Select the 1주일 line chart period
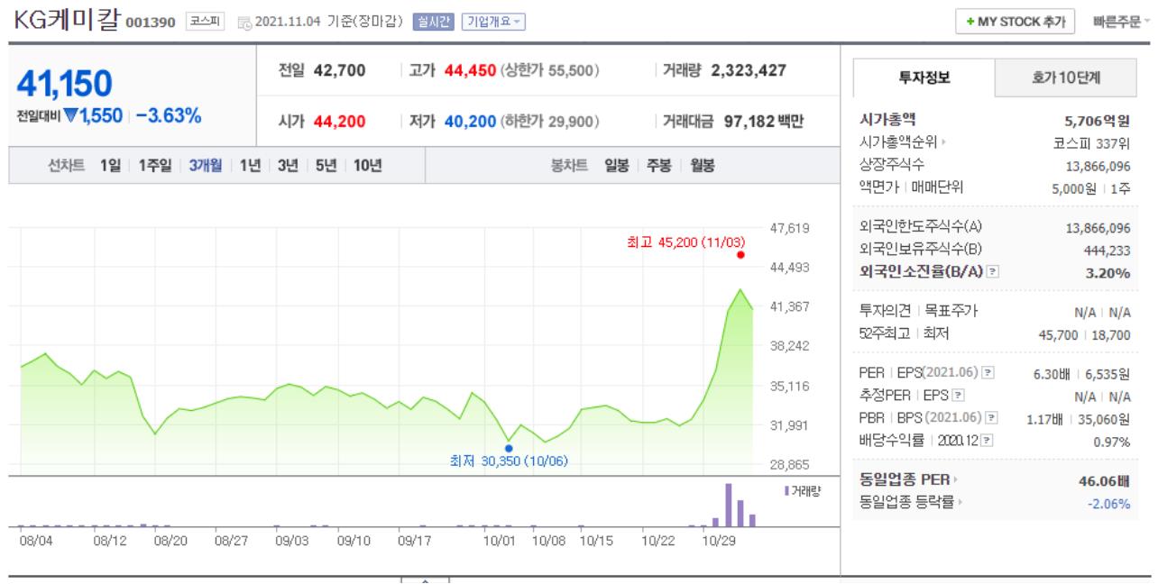1158x584 pixels. coord(154,166)
